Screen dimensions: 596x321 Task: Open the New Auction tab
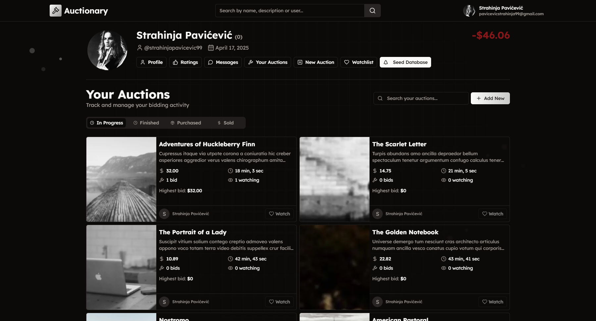tap(316, 62)
